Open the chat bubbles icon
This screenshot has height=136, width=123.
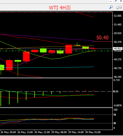pos(119,7)
